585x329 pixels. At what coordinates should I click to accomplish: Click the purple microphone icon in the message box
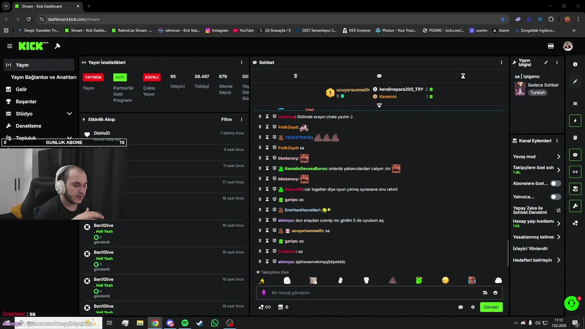(264, 293)
